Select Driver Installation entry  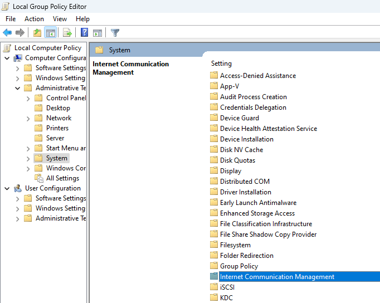pyautogui.click(x=246, y=192)
